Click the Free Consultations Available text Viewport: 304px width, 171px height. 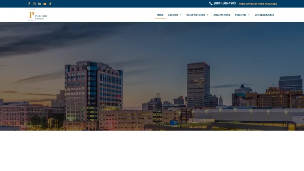pos(258,4)
